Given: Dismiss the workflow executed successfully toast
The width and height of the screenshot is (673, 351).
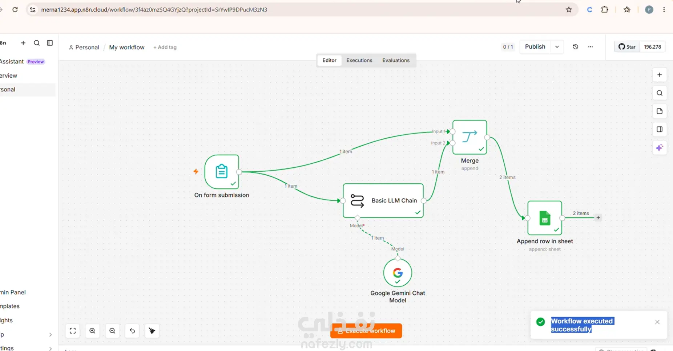Looking at the screenshot, I should click(x=657, y=322).
